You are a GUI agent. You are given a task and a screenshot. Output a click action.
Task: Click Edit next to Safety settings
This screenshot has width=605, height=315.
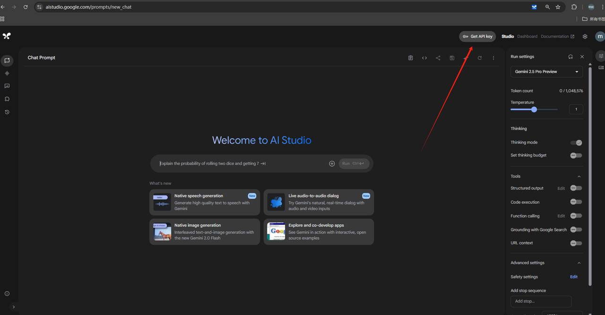point(574,277)
